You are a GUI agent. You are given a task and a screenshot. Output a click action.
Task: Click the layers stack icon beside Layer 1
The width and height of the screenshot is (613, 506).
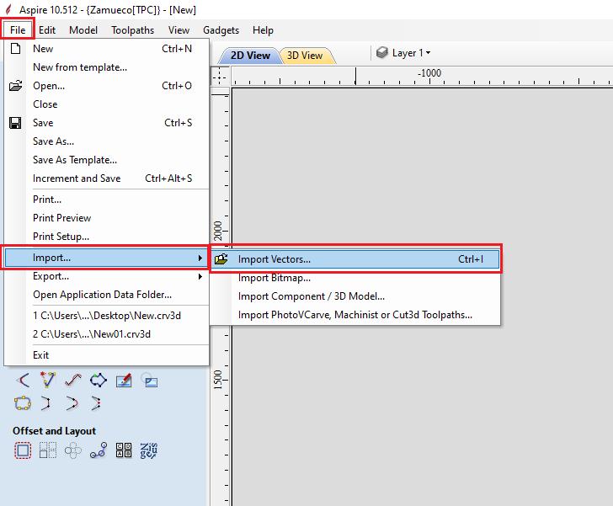(382, 52)
